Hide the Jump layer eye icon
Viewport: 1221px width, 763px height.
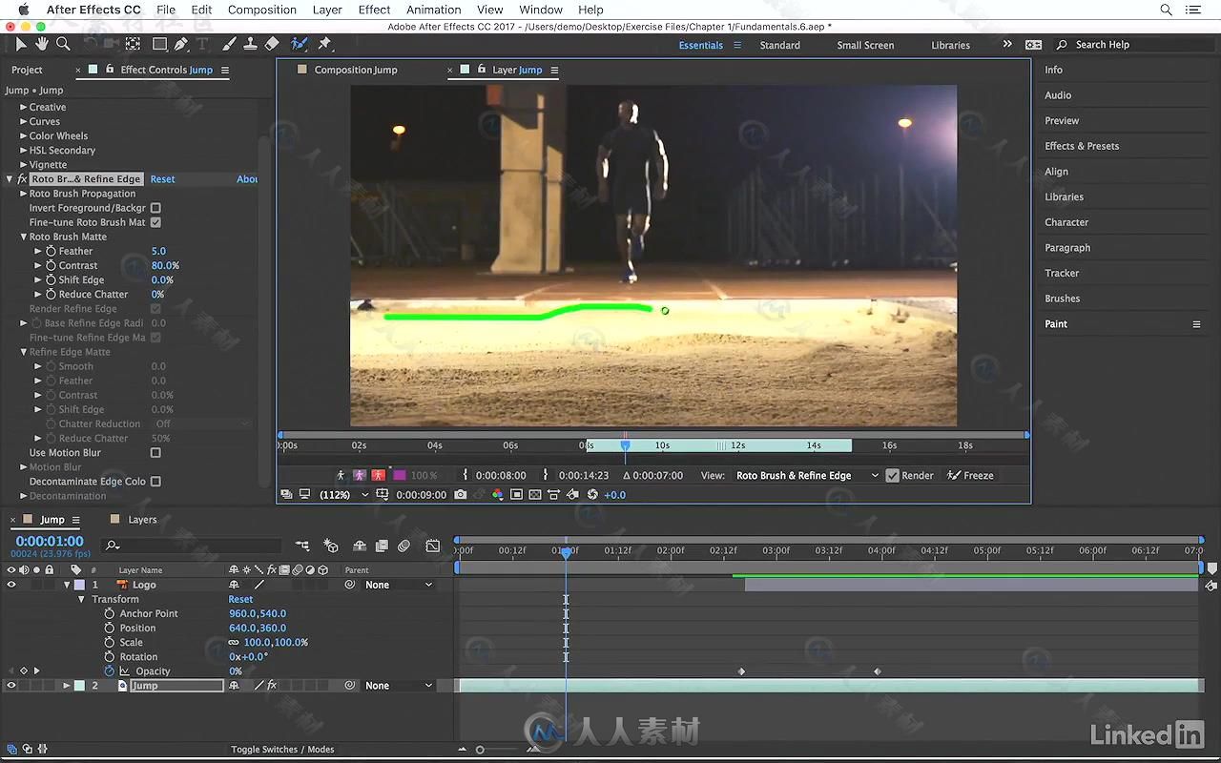pos(11,685)
